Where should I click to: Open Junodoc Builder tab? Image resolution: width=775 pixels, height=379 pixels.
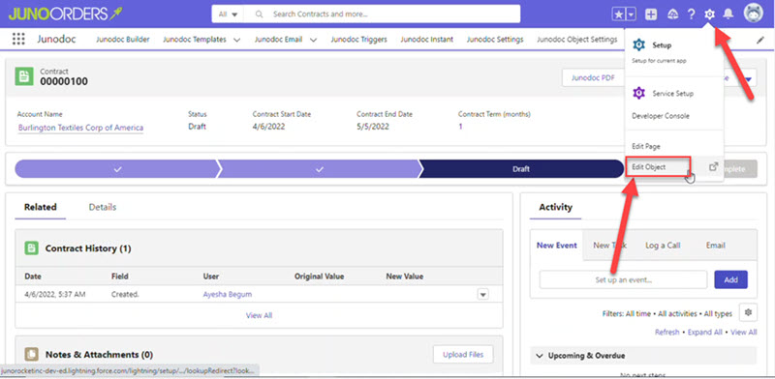(123, 40)
